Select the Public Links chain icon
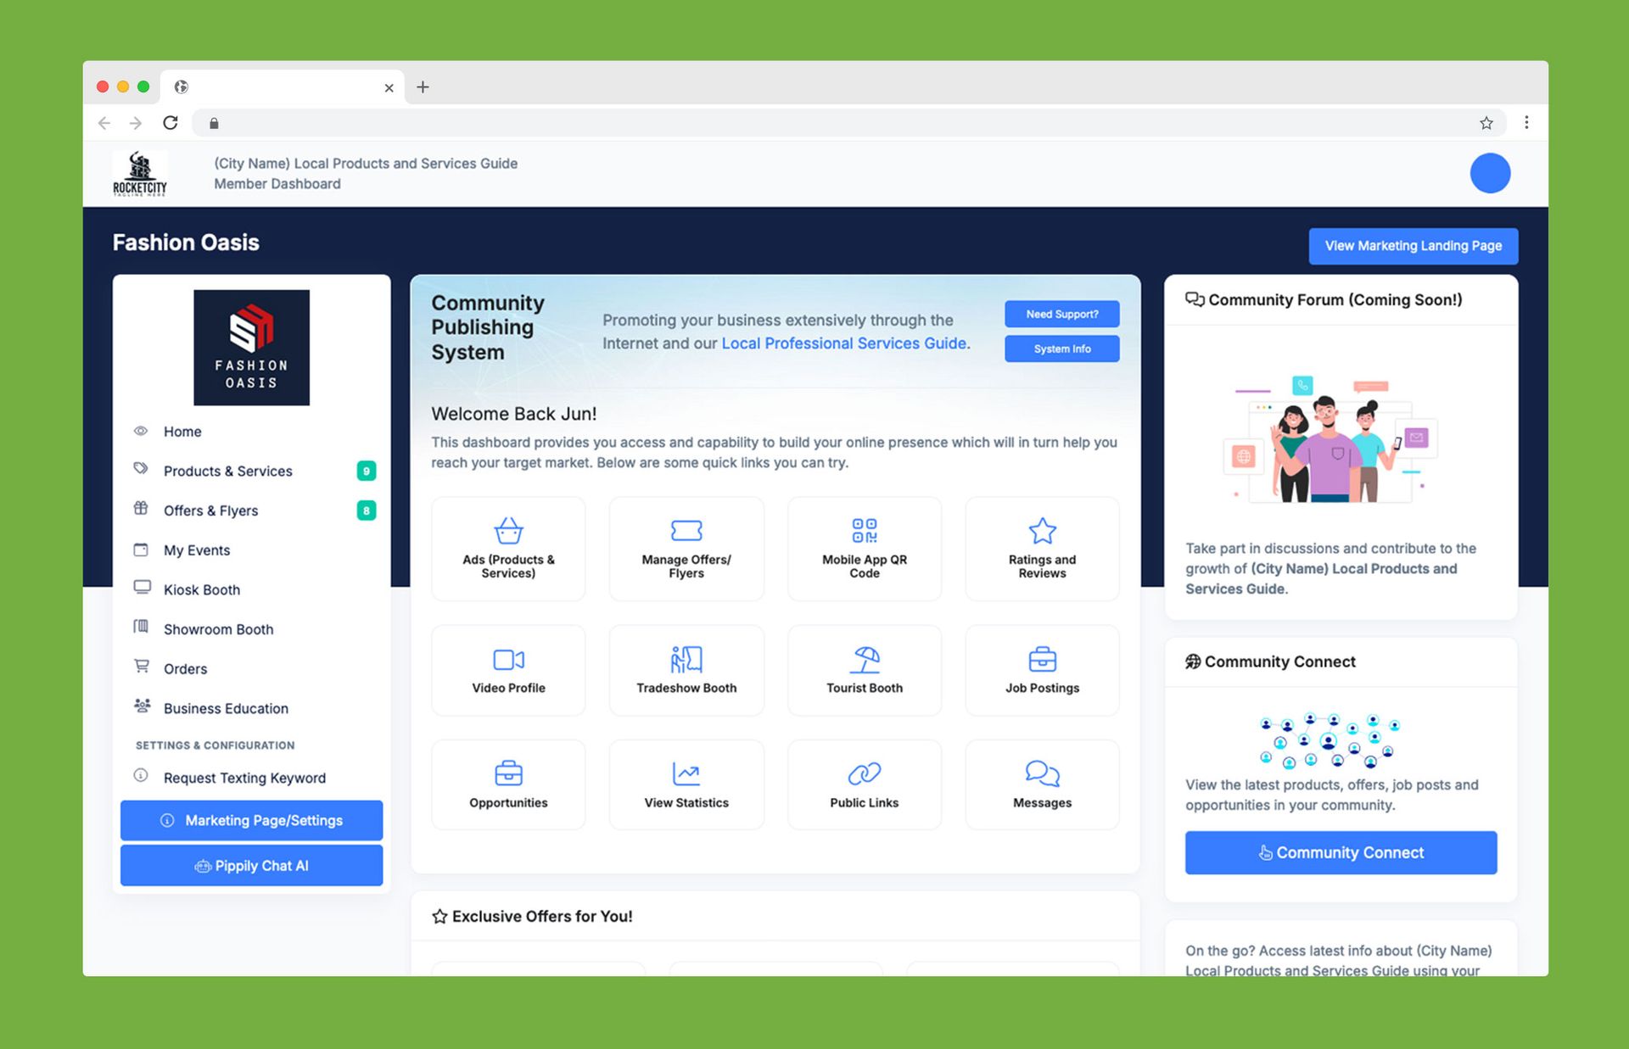This screenshot has width=1629, height=1049. pos(864,773)
